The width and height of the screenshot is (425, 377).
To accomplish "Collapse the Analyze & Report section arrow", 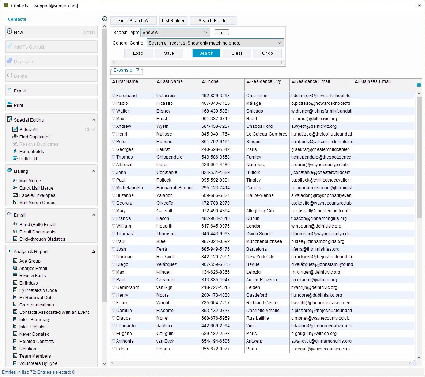I will (94, 251).
